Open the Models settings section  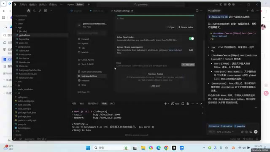click(92, 52)
